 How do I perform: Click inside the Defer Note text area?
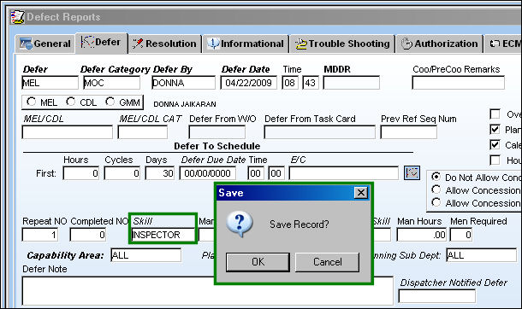point(208,290)
